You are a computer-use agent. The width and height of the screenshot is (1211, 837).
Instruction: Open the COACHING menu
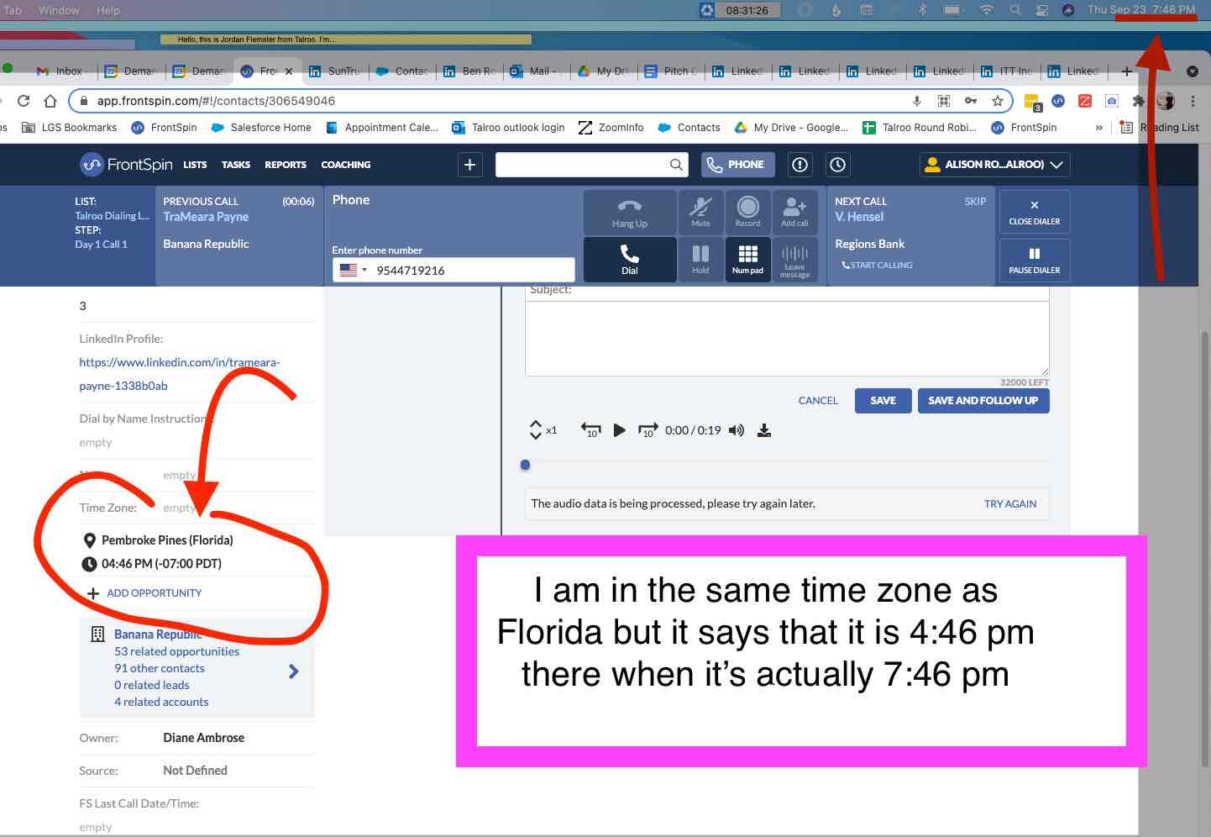346,165
